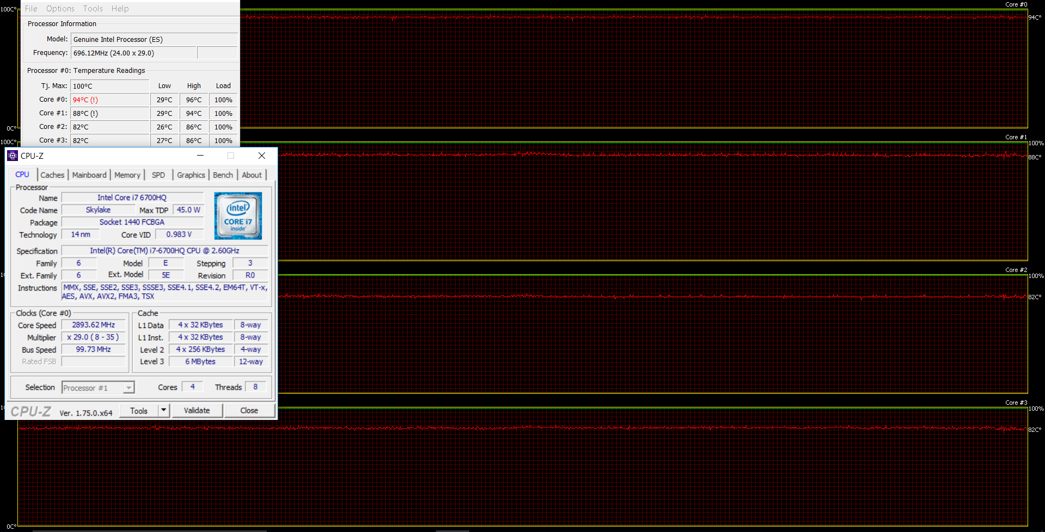The height and width of the screenshot is (532, 1045).
Task: Click the Ext. Model value 5E
Action: 166,275
